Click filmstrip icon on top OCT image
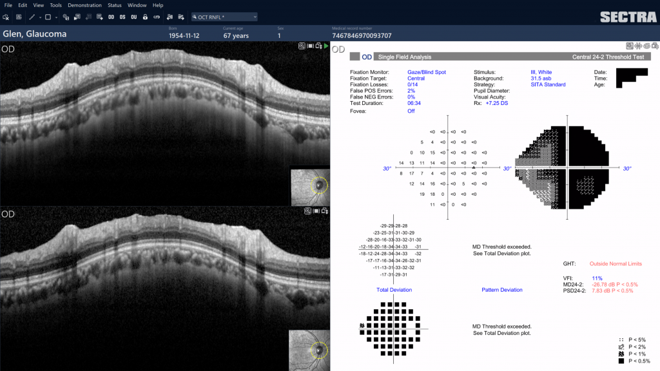The width and height of the screenshot is (660, 371). [310, 46]
